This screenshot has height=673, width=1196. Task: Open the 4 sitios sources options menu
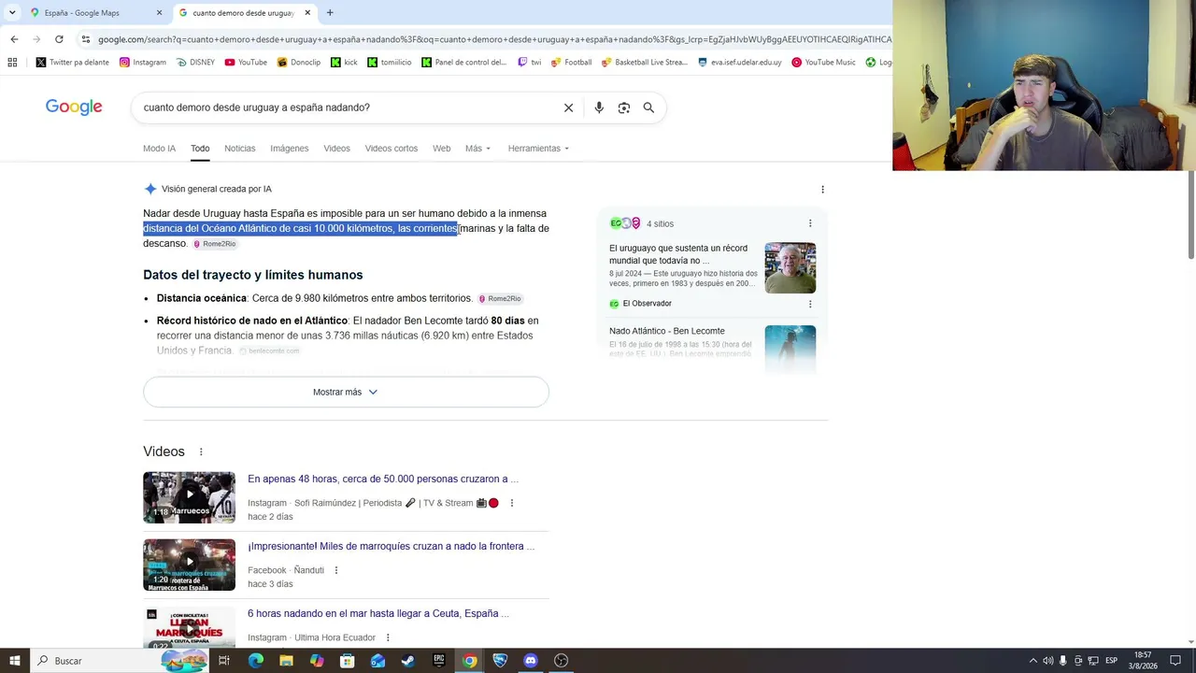pos(810,223)
